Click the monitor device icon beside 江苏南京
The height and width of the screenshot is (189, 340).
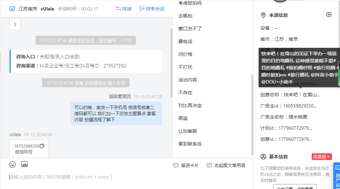pos(12,9)
